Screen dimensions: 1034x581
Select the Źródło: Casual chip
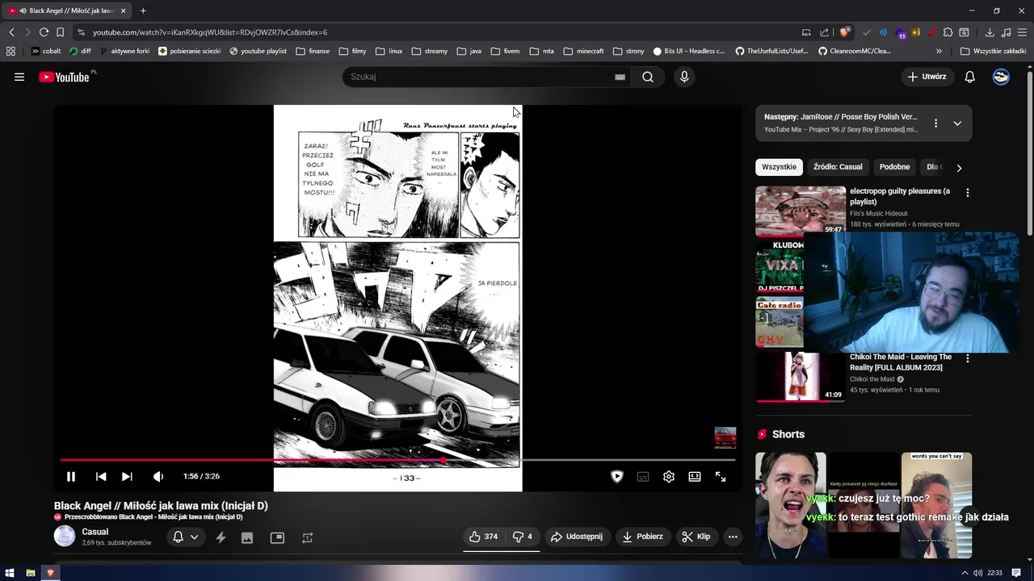pos(838,167)
